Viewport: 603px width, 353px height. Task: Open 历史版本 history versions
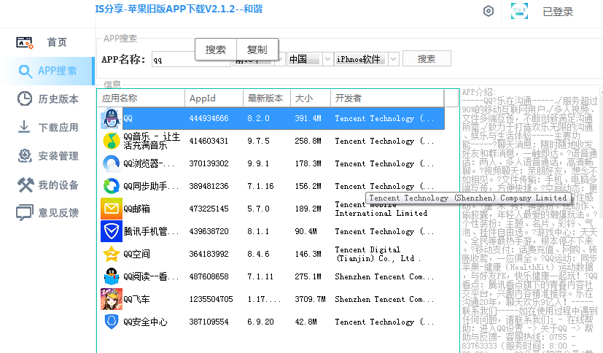pyautogui.click(x=58, y=99)
